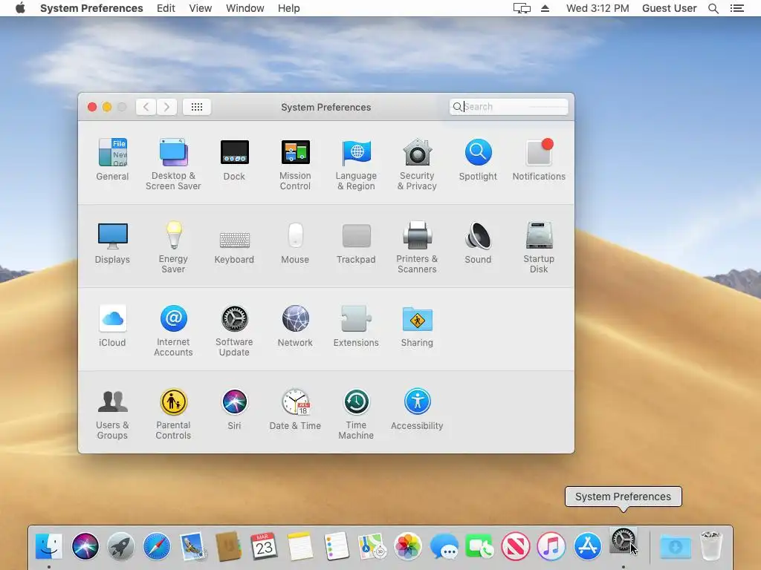Click the clock showing Wed 3:12 PM
Screen dimensions: 761x570
pos(598,8)
